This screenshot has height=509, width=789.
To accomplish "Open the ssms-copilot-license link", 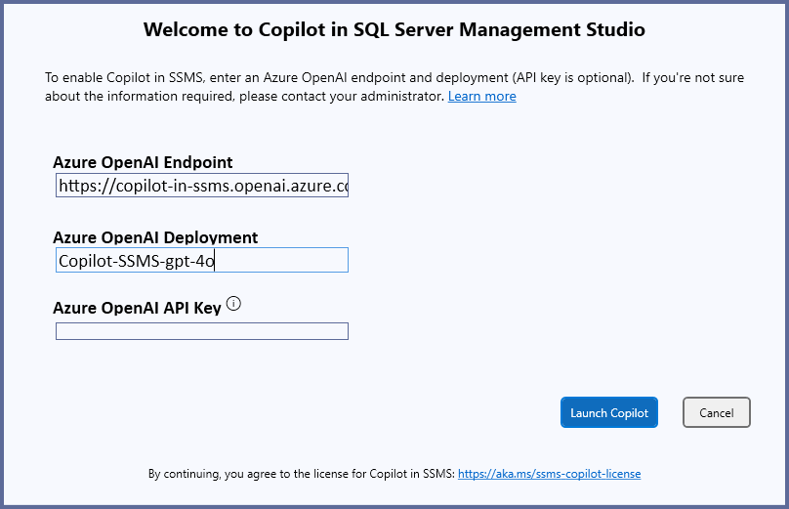I will pyautogui.click(x=549, y=474).
